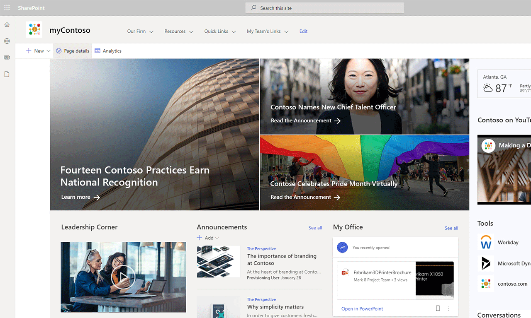This screenshot has height=318, width=531.
Task: Expand the Resources menu
Action: click(x=191, y=31)
